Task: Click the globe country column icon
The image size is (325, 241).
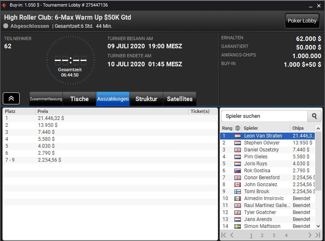Action: (238, 128)
